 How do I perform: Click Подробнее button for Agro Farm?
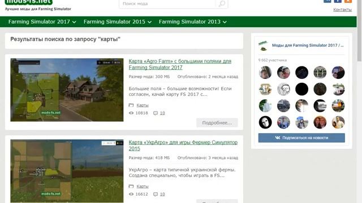217,123
